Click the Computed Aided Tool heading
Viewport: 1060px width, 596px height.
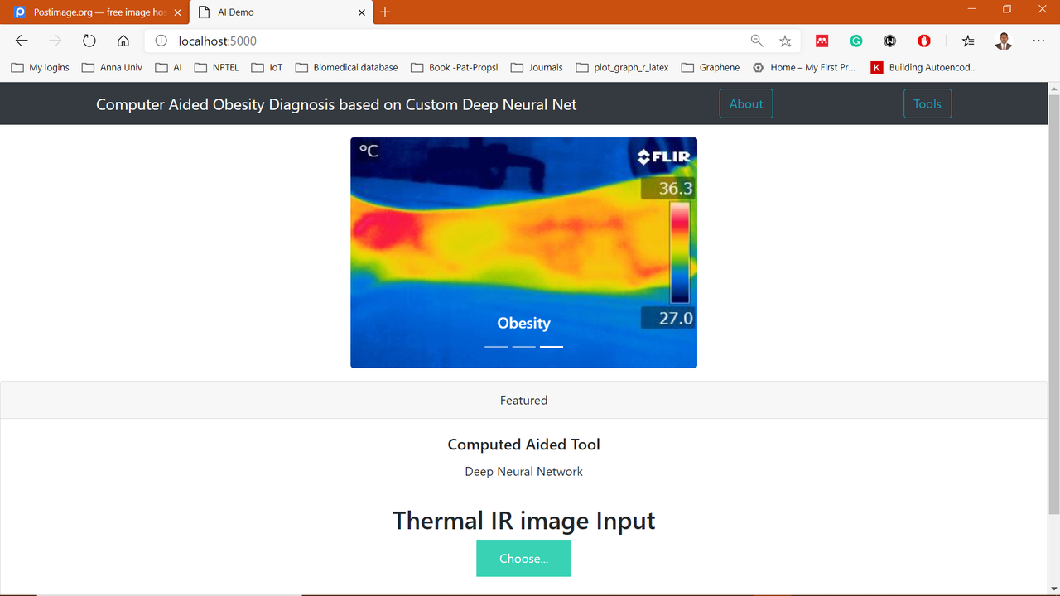tap(523, 445)
